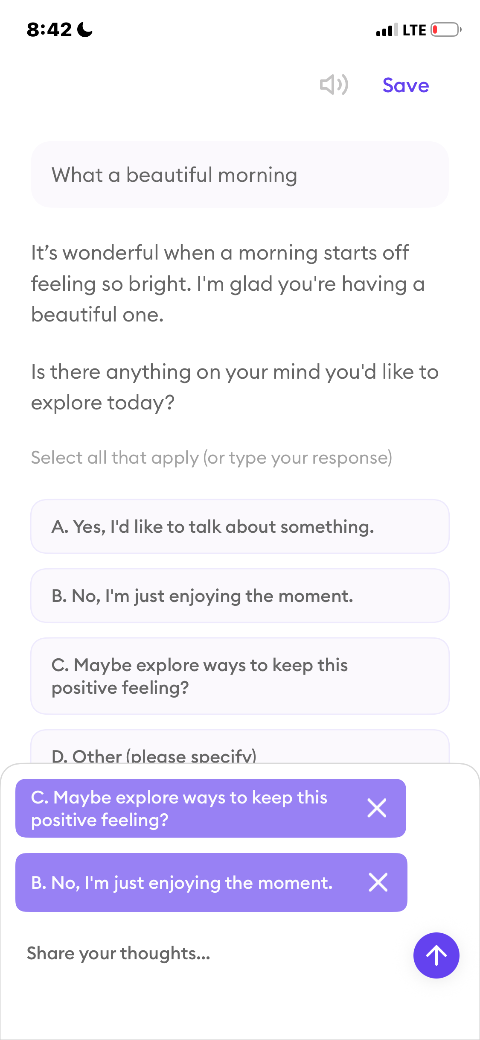This screenshot has width=480, height=1040.
Task: Tap the assistant reply about a bright morning
Action: click(x=228, y=283)
